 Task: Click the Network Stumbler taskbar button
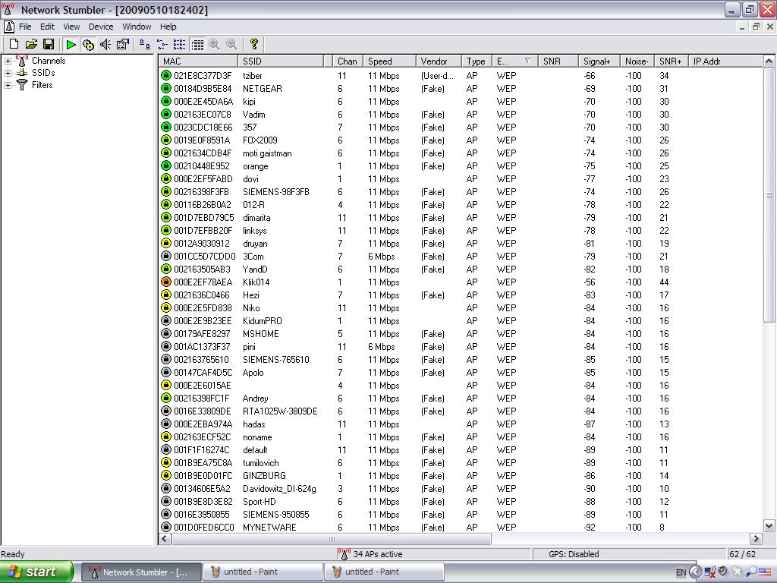click(141, 572)
